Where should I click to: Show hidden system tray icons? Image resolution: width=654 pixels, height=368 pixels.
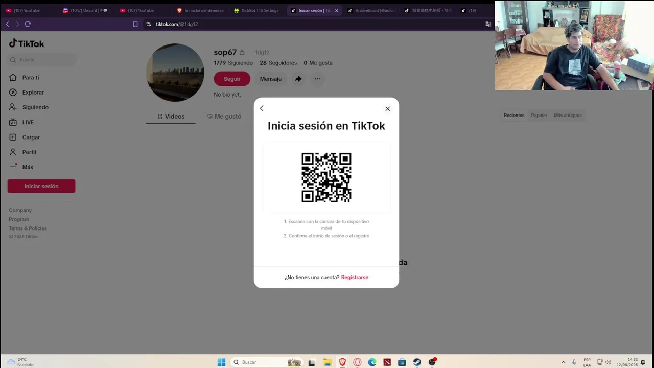tap(563, 362)
